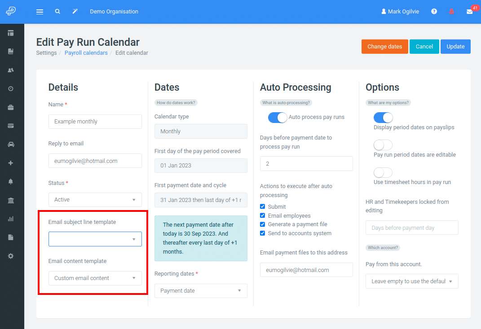481x329 pixels.
Task: Disable Auto process pay runs toggle
Action: point(277,117)
